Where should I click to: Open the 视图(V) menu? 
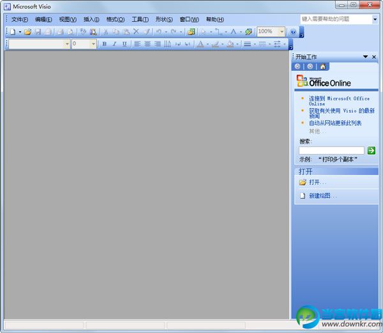point(68,20)
